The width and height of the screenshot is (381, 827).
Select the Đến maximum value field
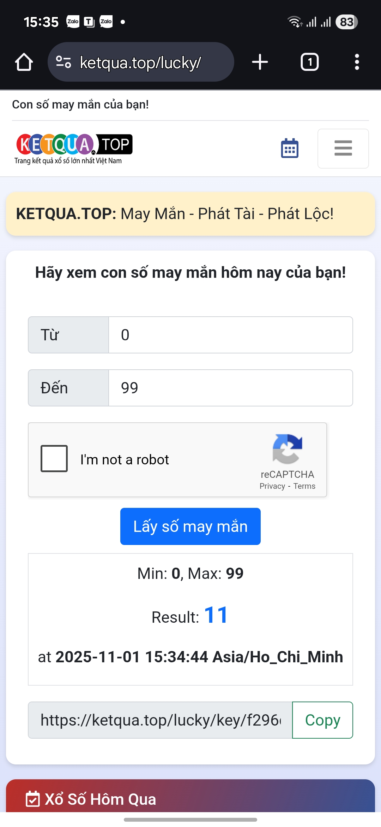coord(230,387)
